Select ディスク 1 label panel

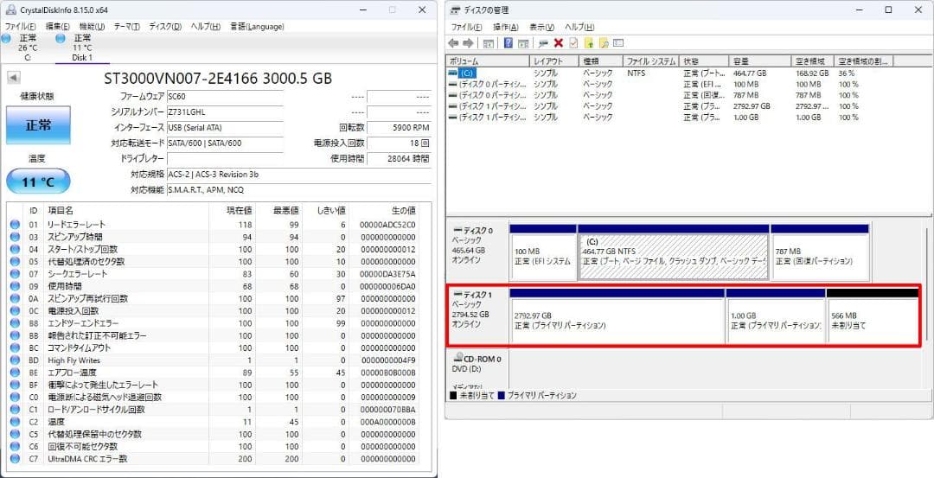coord(477,316)
